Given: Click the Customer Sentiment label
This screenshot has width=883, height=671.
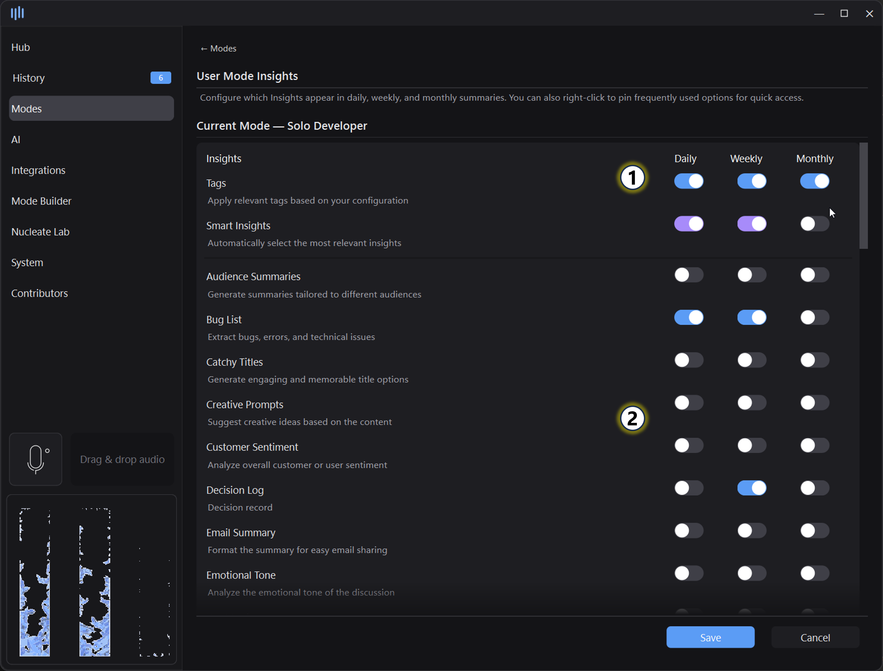Looking at the screenshot, I should point(252,447).
